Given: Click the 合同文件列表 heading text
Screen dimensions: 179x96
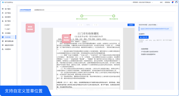Looking at the screenshot, I should pos(148,25).
